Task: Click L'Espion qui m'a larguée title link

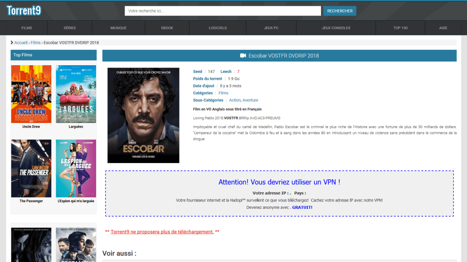Action: pos(76,201)
